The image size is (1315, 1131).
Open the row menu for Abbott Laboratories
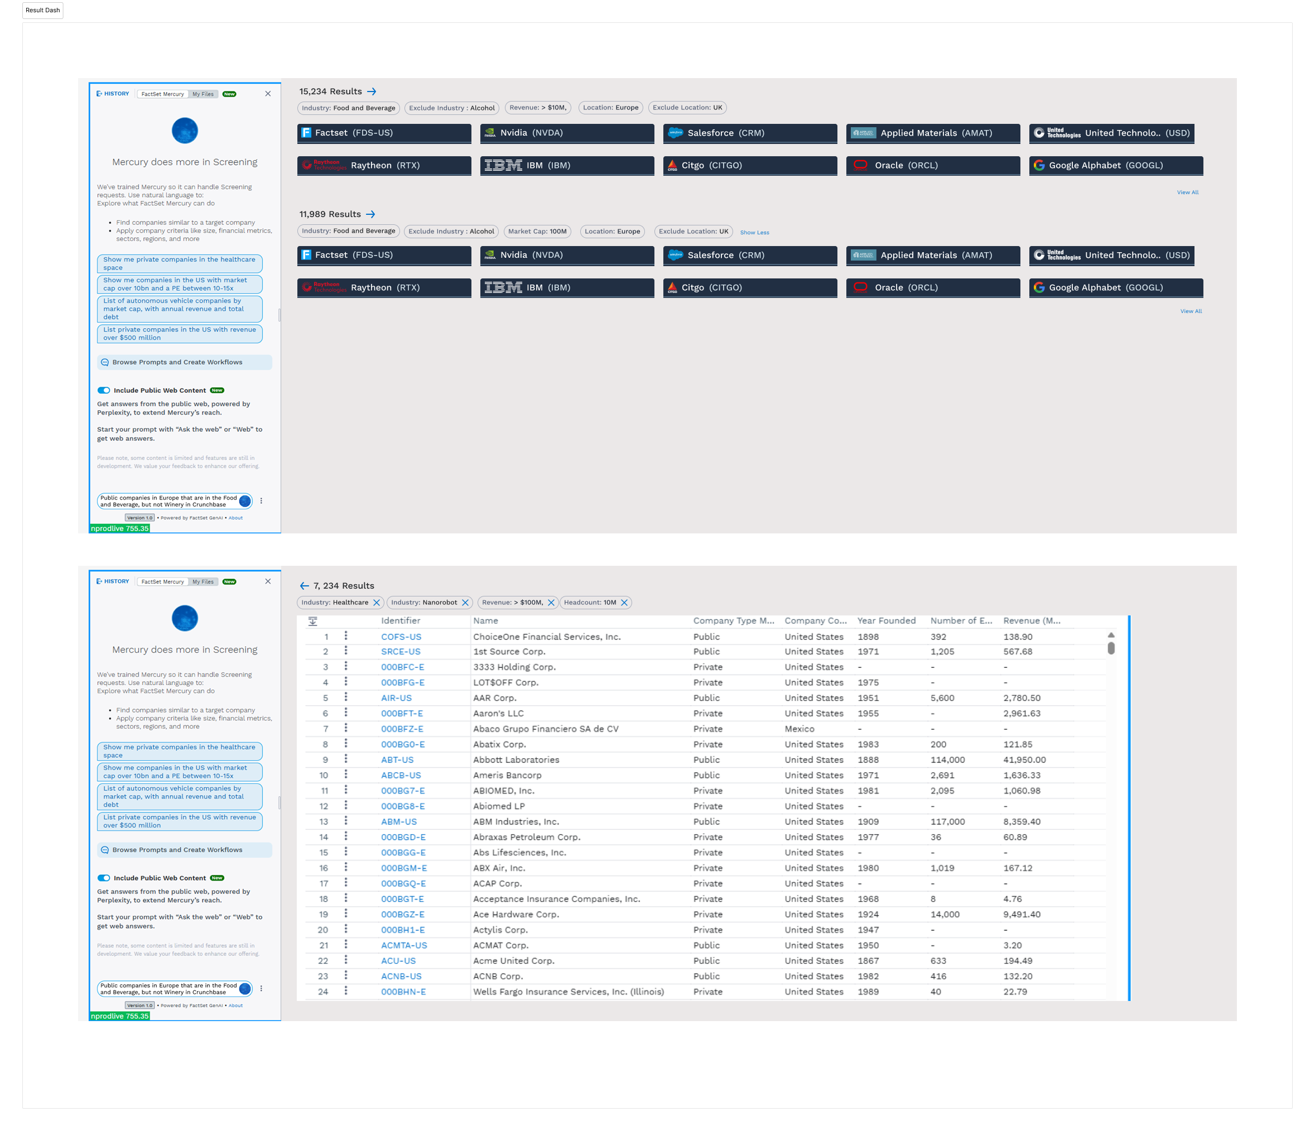point(346,759)
